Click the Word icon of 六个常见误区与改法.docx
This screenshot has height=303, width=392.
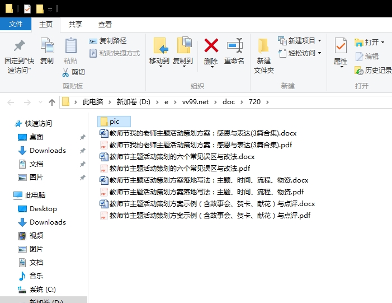point(103,157)
